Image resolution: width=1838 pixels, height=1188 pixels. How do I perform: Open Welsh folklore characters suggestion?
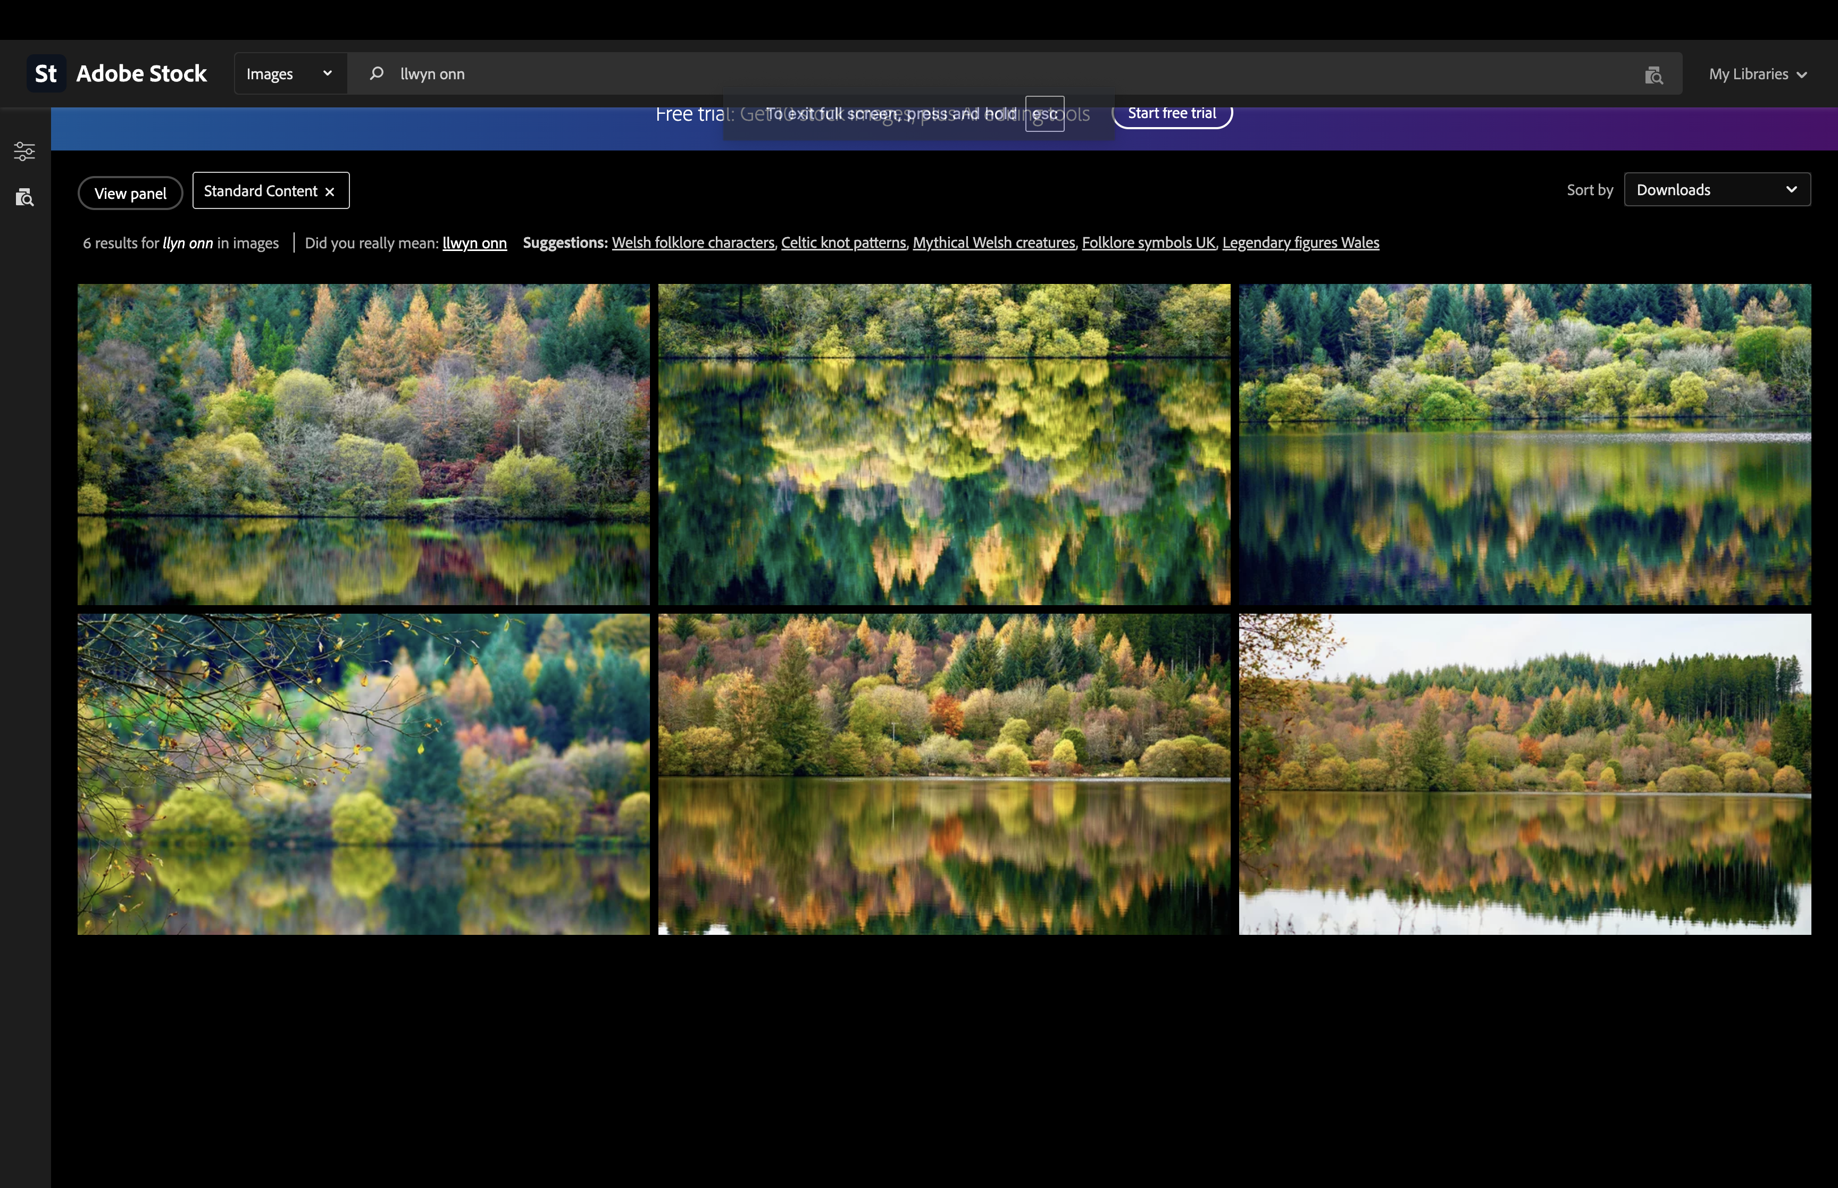pyautogui.click(x=692, y=243)
